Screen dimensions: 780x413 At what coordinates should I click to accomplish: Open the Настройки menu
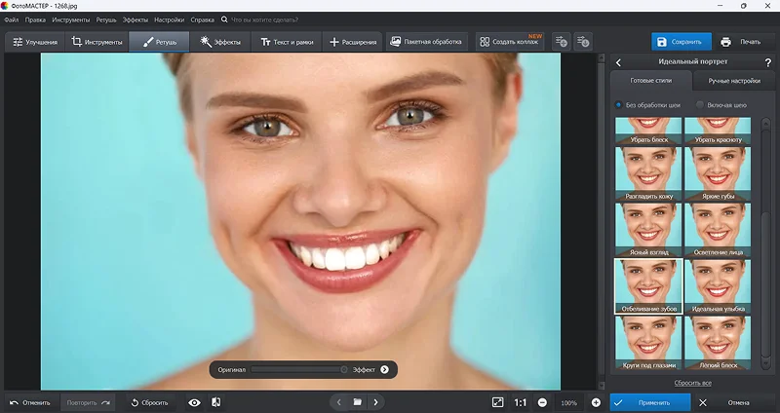coord(169,19)
